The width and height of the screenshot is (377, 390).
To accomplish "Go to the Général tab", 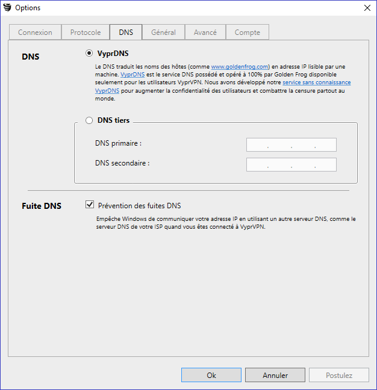I will pos(163,32).
